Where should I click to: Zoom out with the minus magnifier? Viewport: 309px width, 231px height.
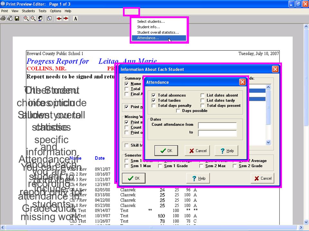pos(33,19)
